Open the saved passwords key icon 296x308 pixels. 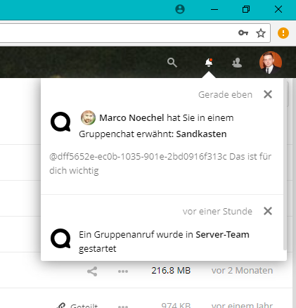[243, 33]
